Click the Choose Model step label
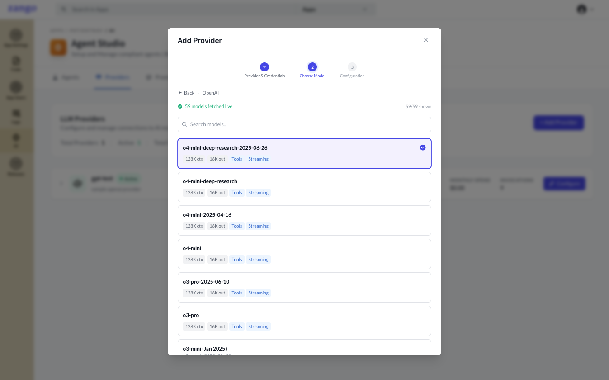The height and width of the screenshot is (380, 609). (x=312, y=76)
